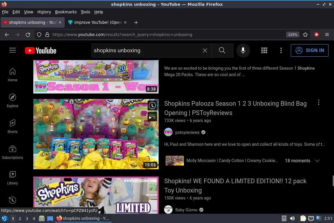Open the taskbar volume control
Screen dimensions: 334x223
[x=292, y=218]
